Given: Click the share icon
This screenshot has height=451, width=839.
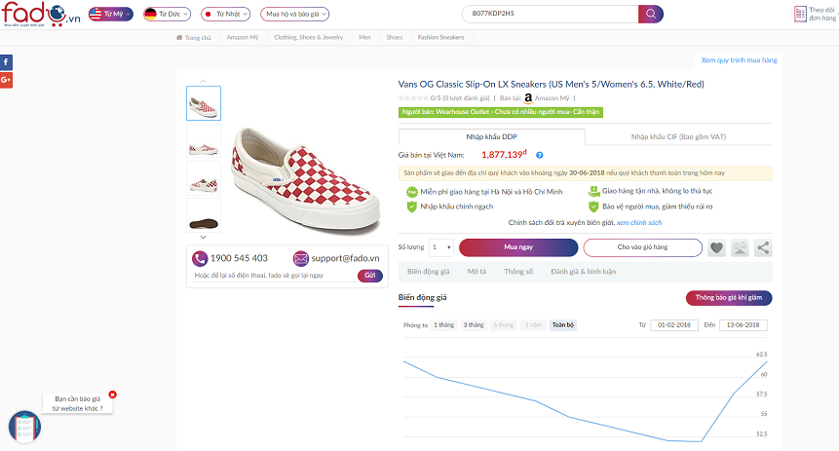Looking at the screenshot, I should [x=764, y=247].
